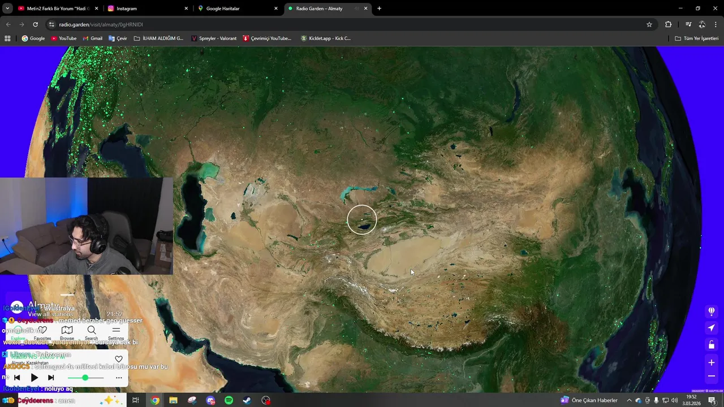Open the Chrome apps grid in bookmarks bar
724x407 pixels.
pos(7,38)
